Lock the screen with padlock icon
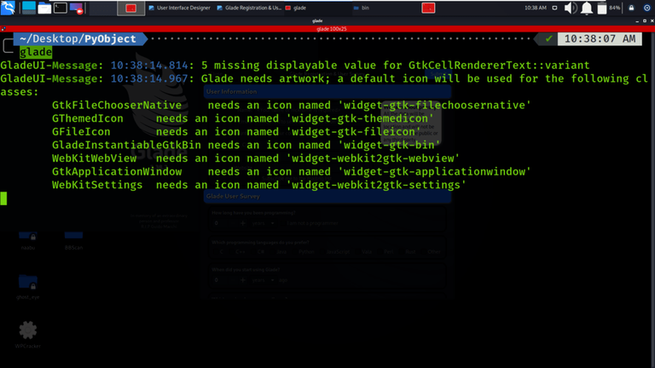 coord(631,8)
